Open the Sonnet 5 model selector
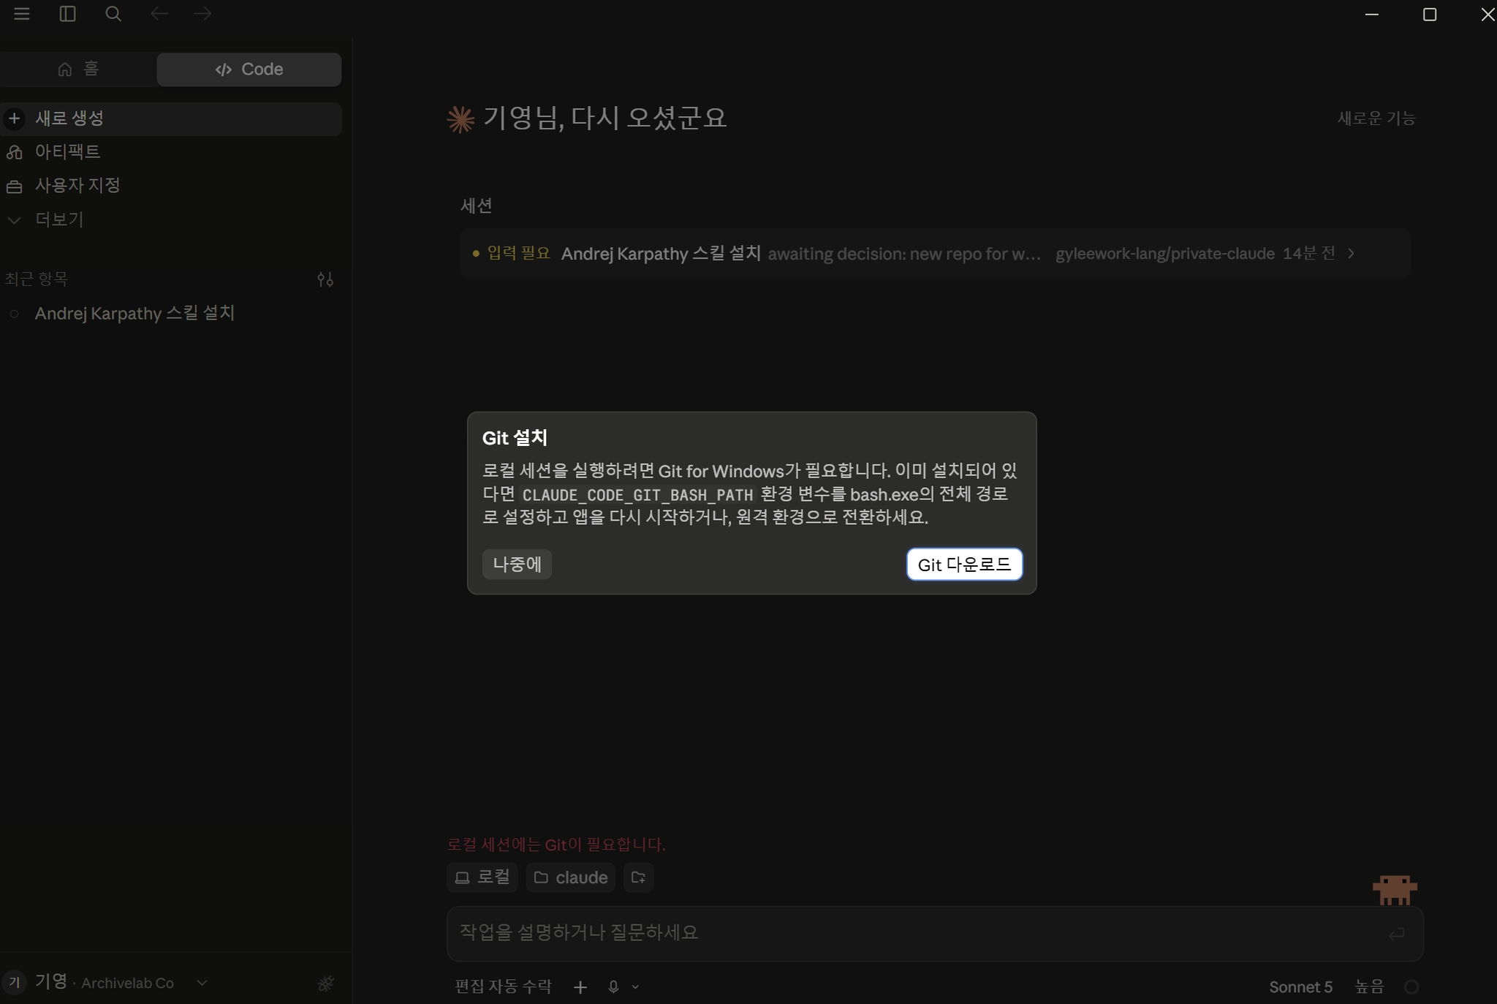Screen dimensions: 1497x1004 [1300, 987]
